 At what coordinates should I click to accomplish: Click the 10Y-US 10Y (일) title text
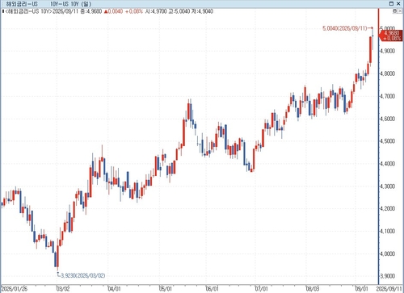click(x=71, y=4)
